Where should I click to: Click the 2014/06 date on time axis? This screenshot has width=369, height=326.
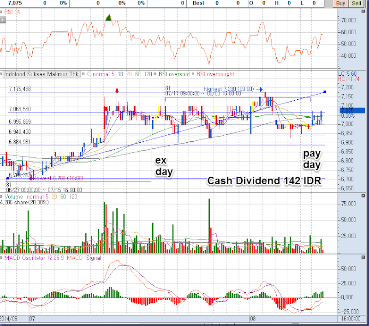pyautogui.click(x=9, y=319)
